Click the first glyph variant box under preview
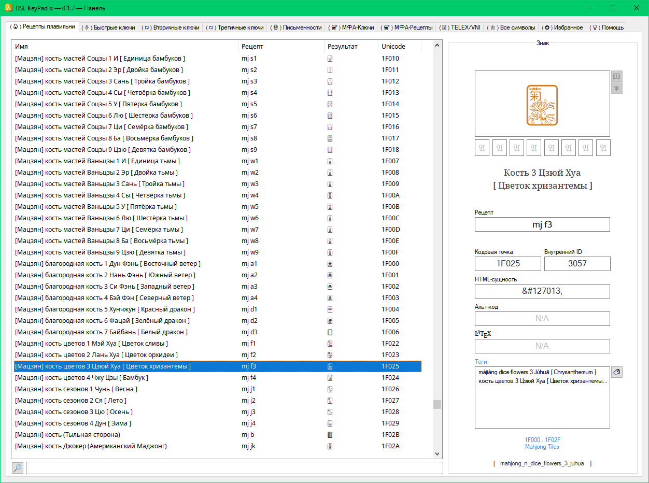Image resolution: width=649 pixels, height=483 pixels. 482,148
